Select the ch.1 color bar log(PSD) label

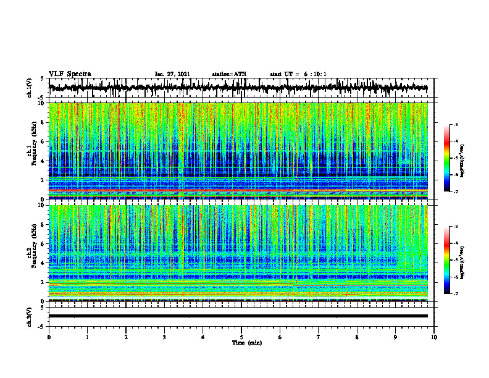click(463, 161)
